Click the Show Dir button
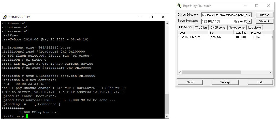The image size is (276, 120). (264, 21)
